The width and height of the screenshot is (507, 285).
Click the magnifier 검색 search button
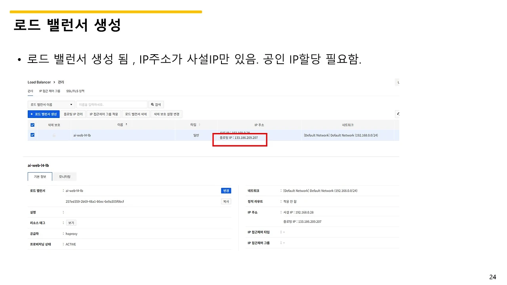click(156, 104)
